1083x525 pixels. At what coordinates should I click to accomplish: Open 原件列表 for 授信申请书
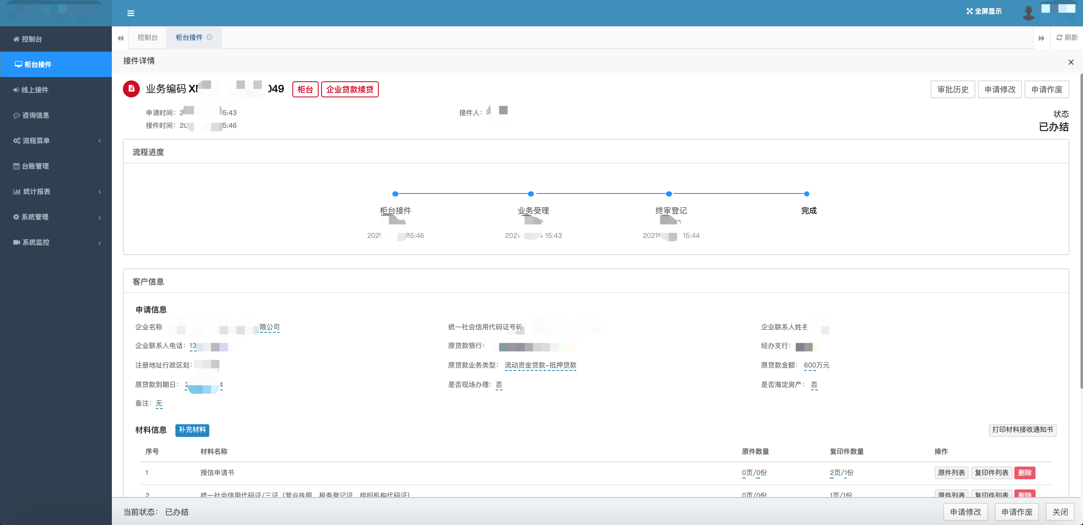click(951, 473)
